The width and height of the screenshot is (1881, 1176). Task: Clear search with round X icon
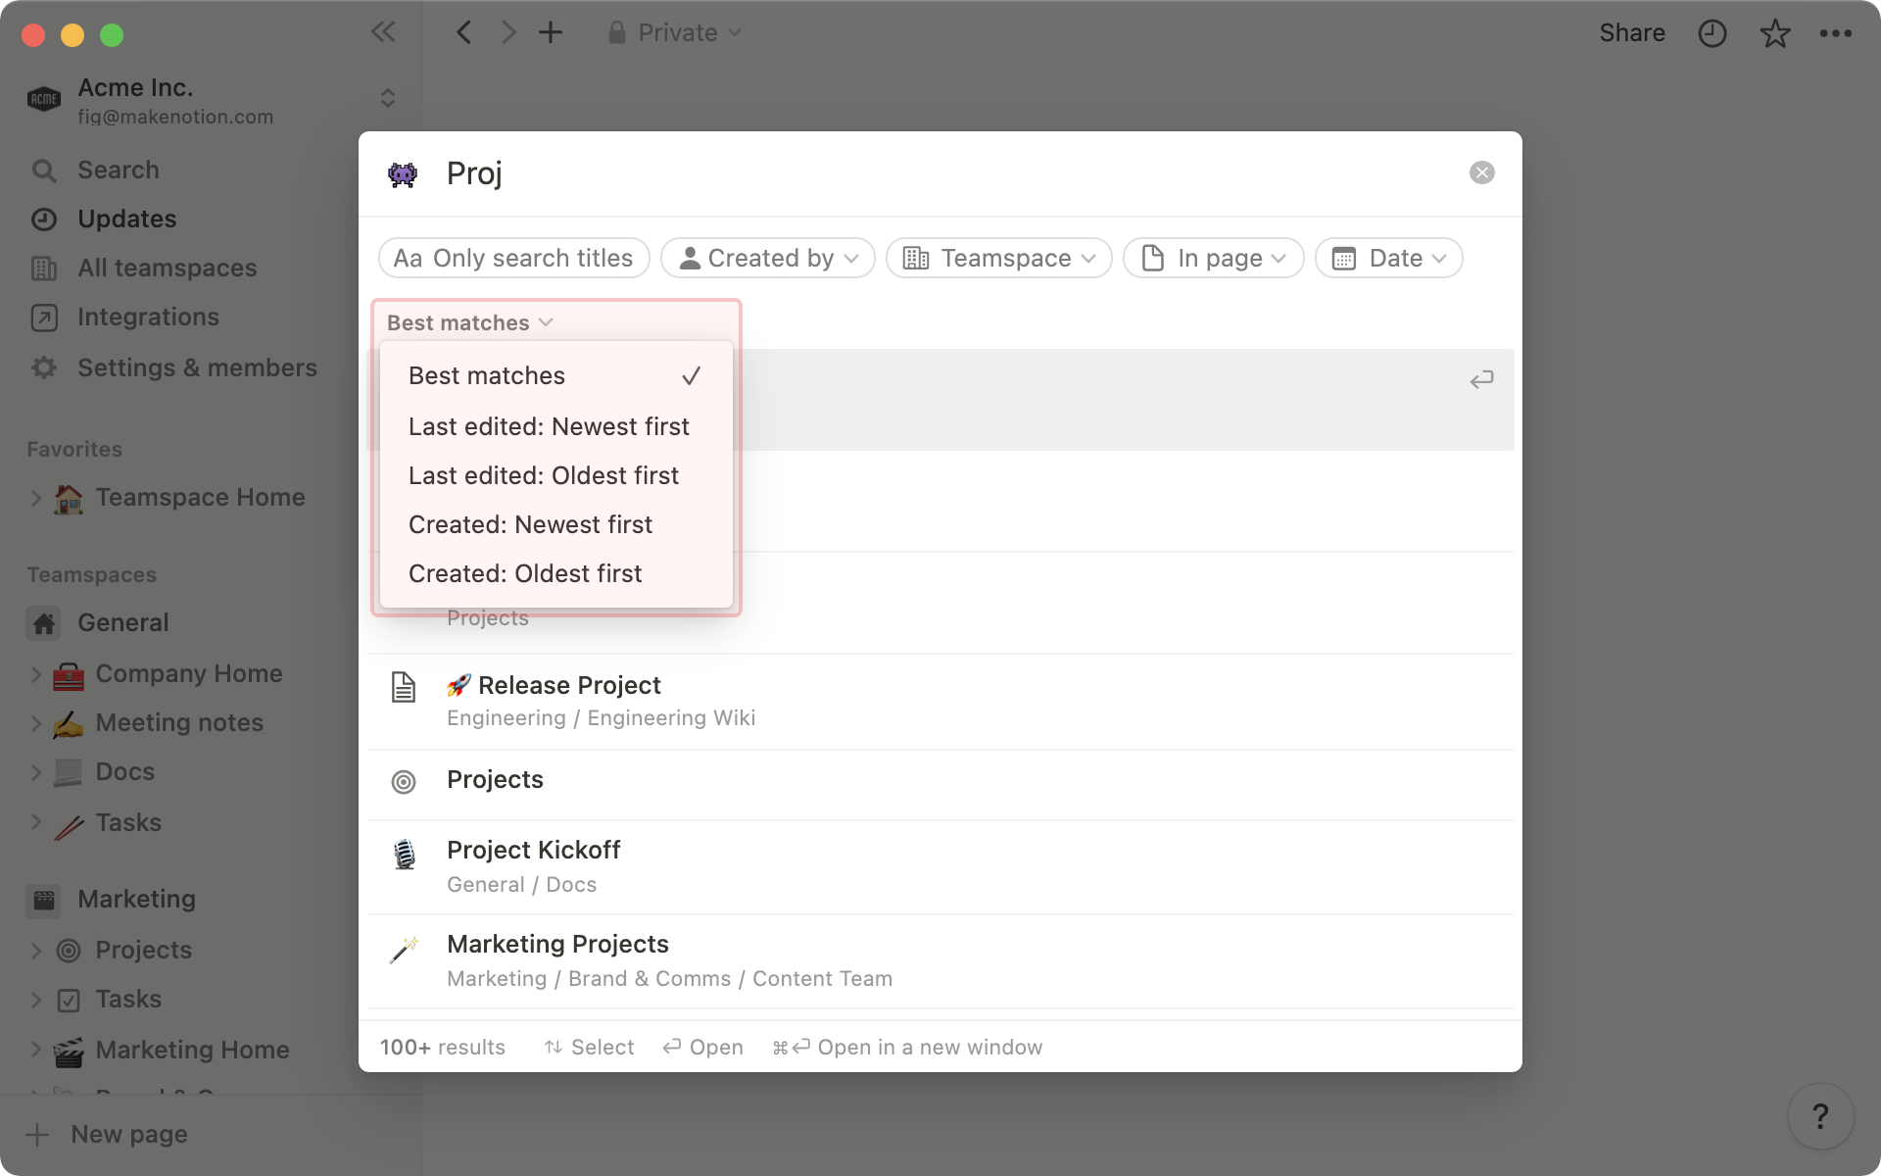pos(1481,172)
